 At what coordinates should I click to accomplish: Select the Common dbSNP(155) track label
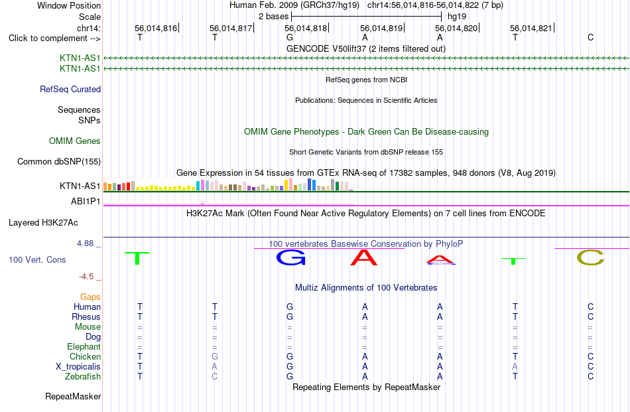pos(58,162)
